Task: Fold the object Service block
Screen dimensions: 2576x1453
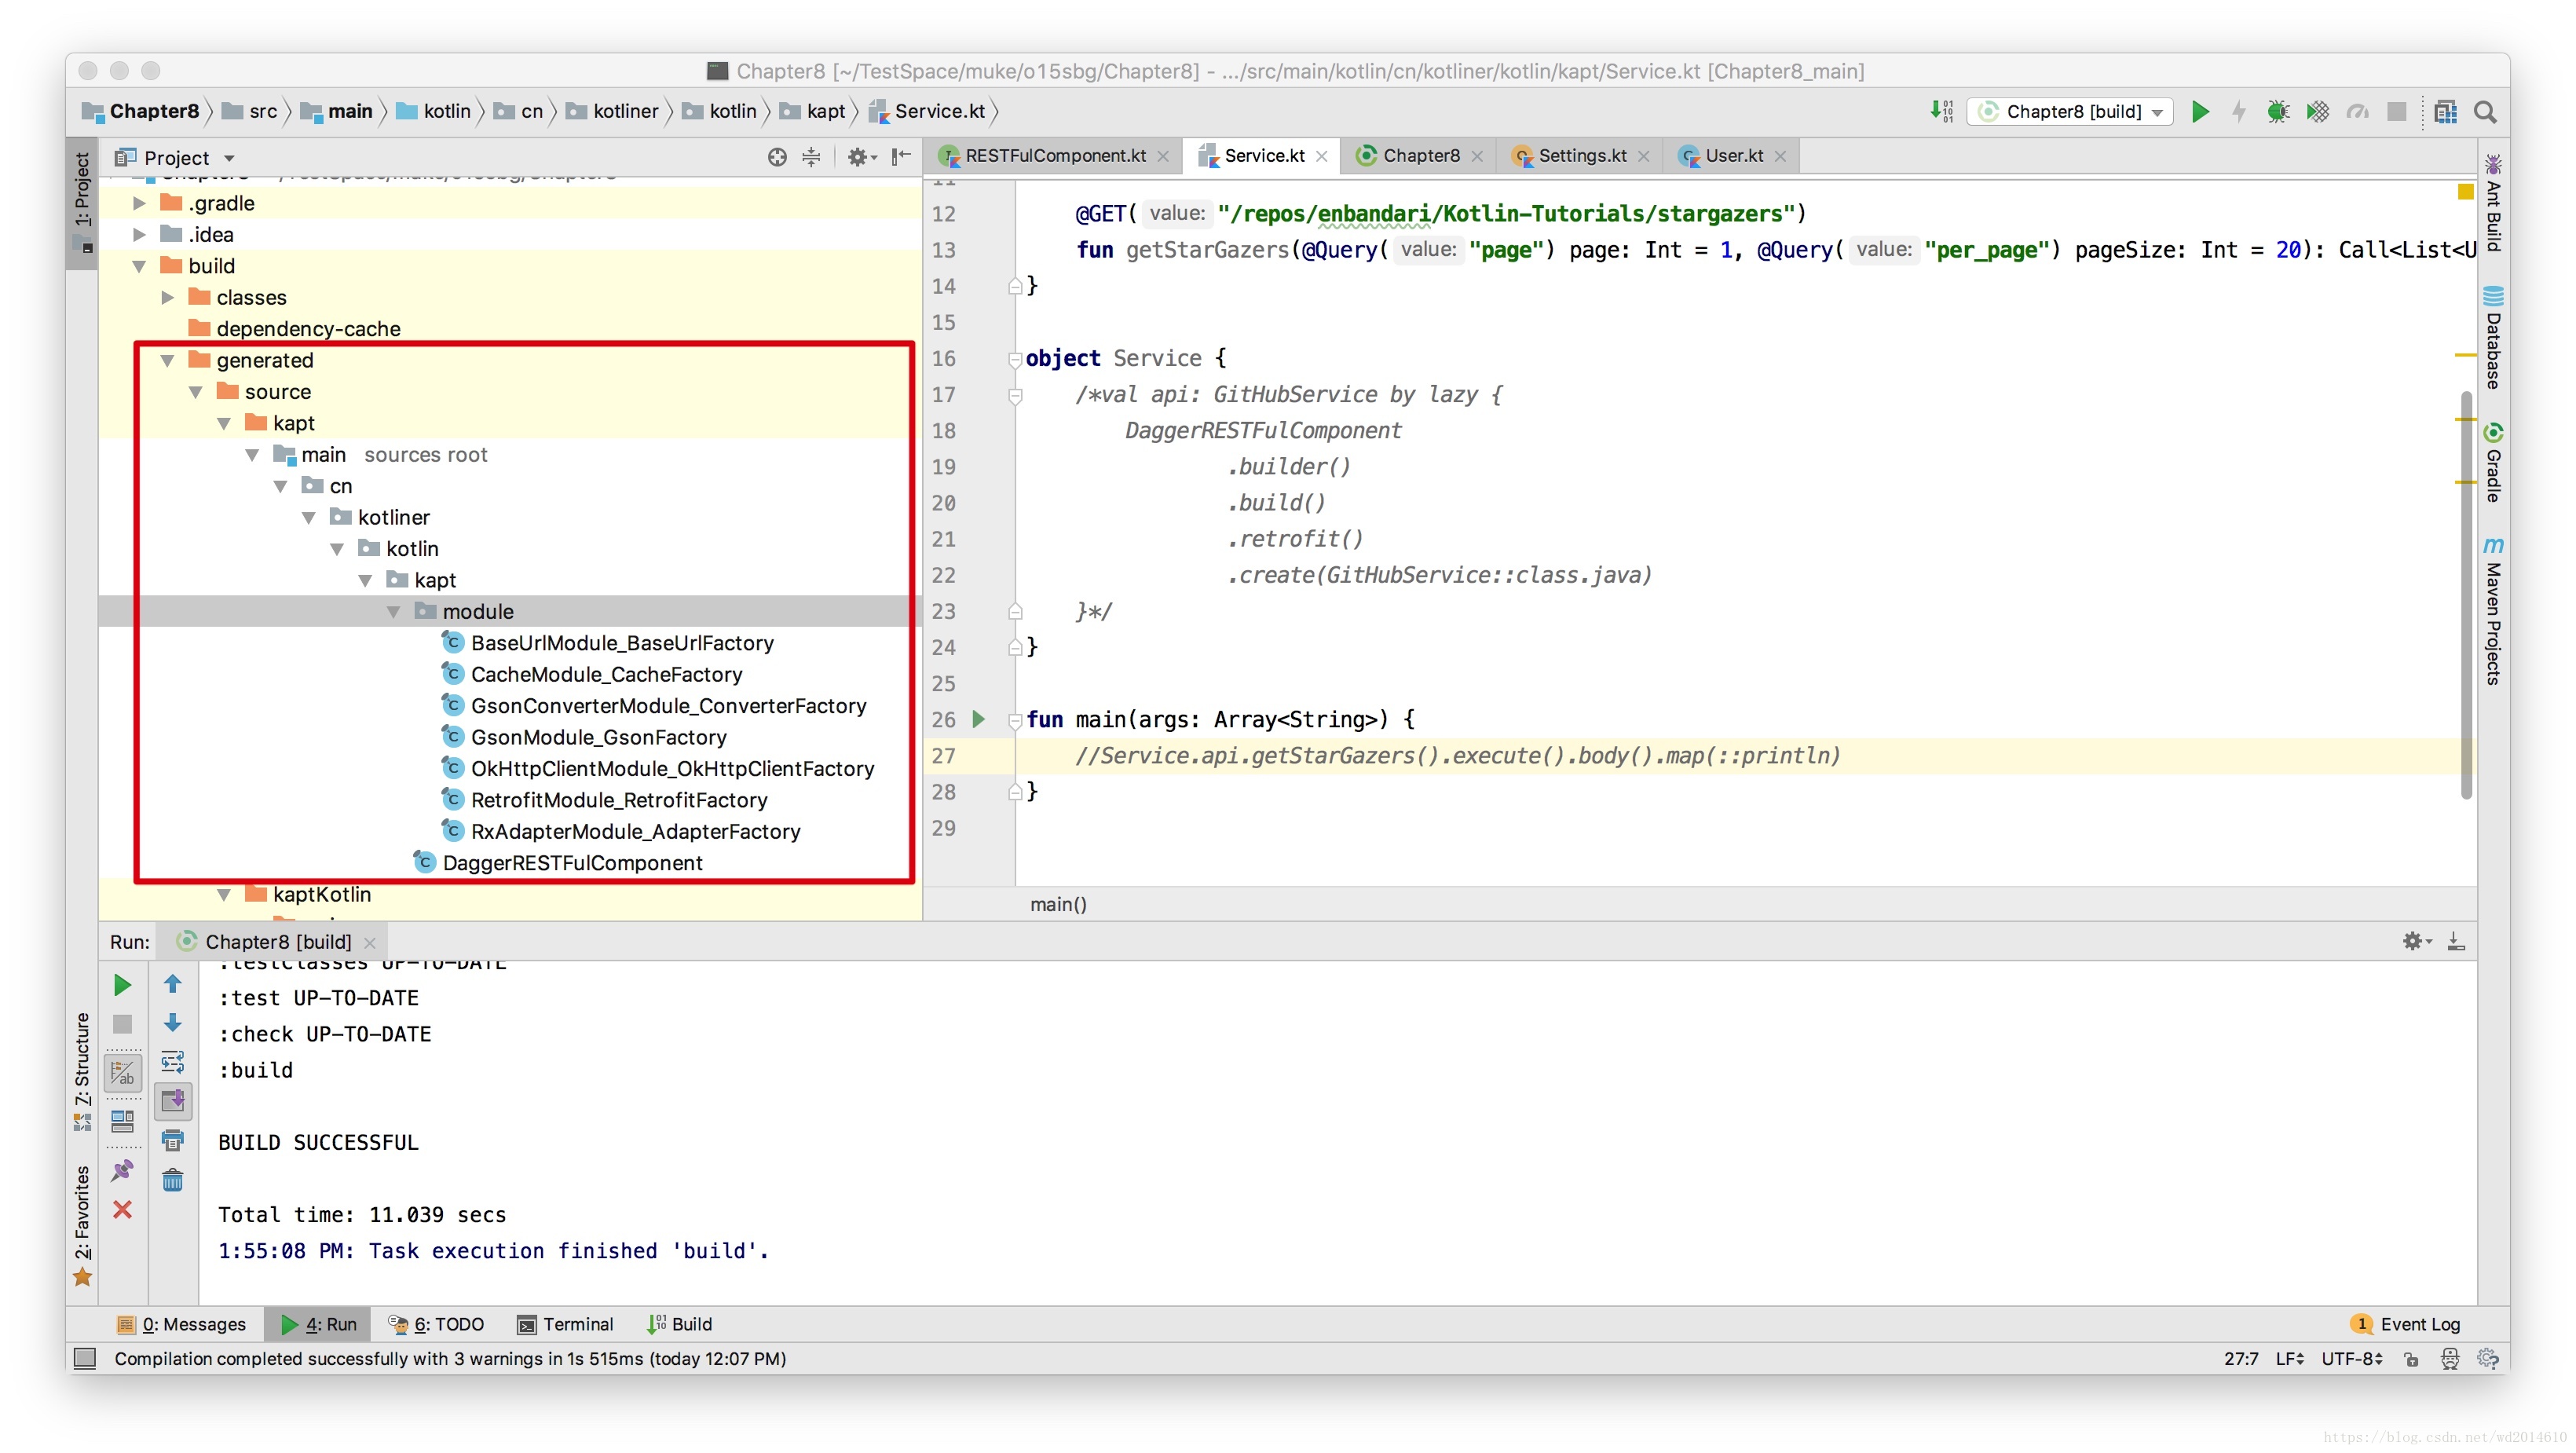Action: (x=1014, y=359)
